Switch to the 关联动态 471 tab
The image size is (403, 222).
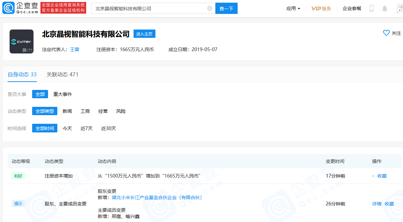coord(62,74)
